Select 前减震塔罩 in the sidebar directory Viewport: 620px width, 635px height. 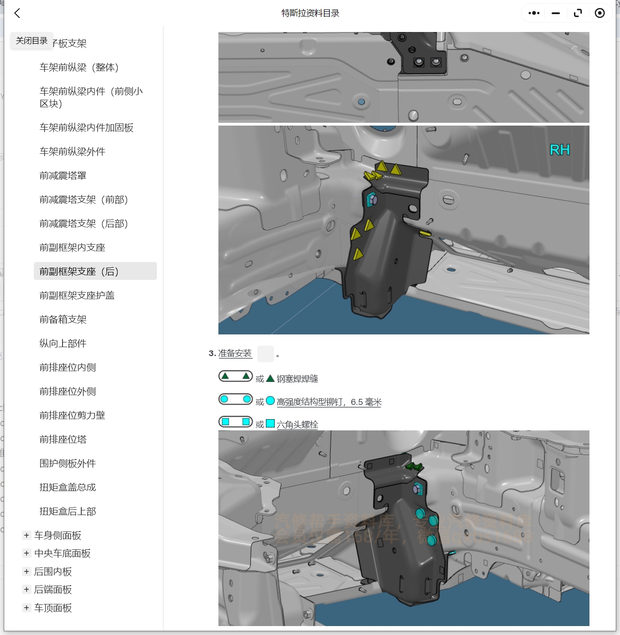(x=63, y=175)
